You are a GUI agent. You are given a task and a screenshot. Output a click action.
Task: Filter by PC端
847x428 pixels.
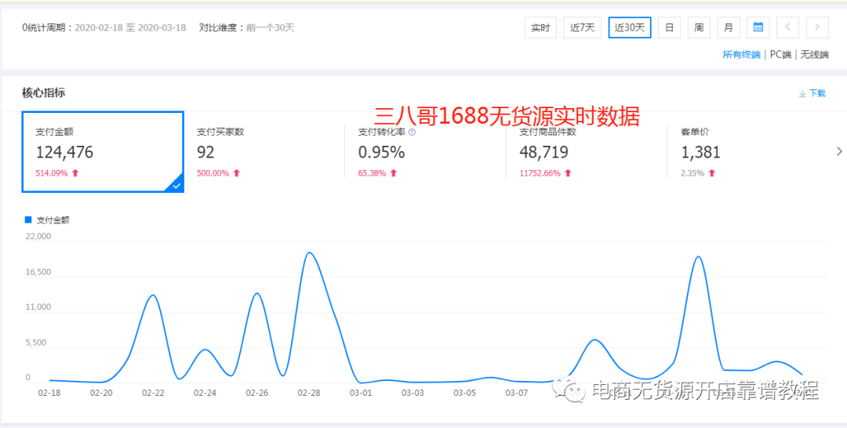[x=780, y=55]
